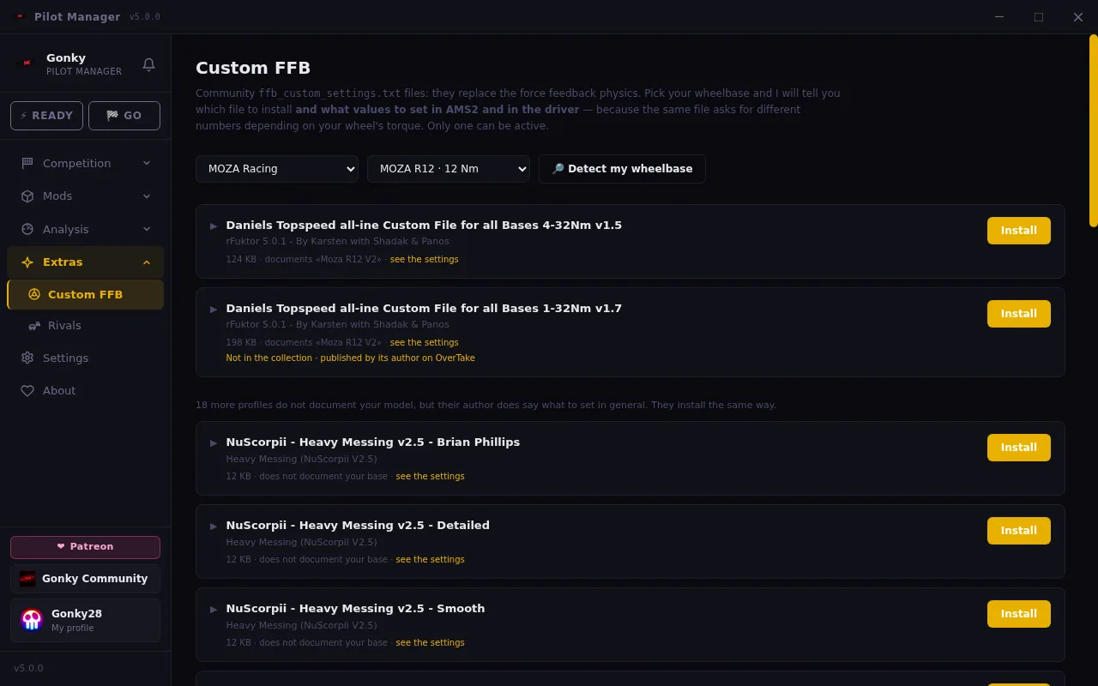Image resolution: width=1098 pixels, height=686 pixels.
Task: Go to the Rivals page
Action: [x=85, y=326]
